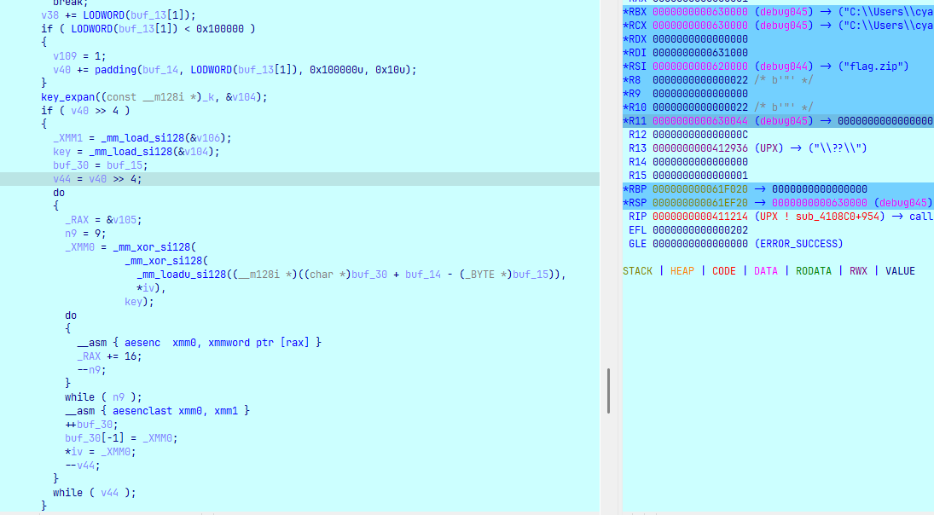This screenshot has width=934, height=515.
Task: Click the RIP register value 0000000000411214
Action: [x=699, y=216]
